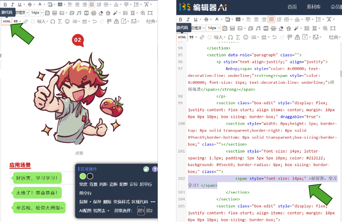
Task: Expand the 导入 dropdown in the left toolbar
Action: click(x=42, y=22)
